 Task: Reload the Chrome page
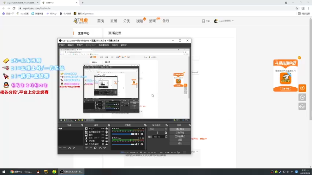click(14, 8)
